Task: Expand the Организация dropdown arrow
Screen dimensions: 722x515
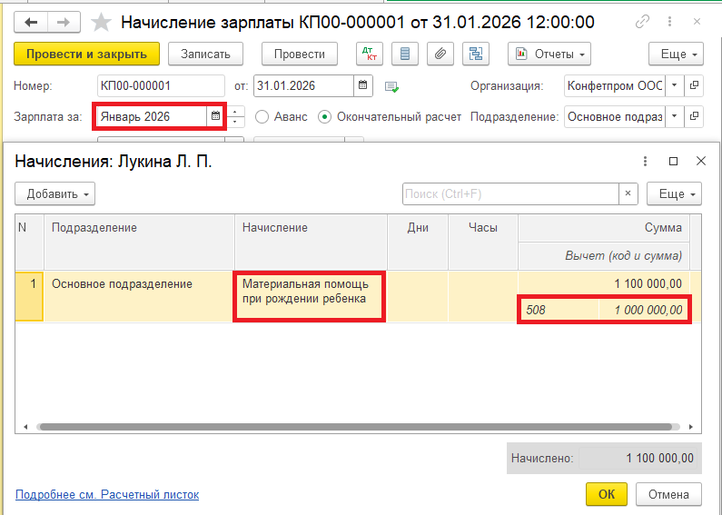Action: click(x=675, y=85)
